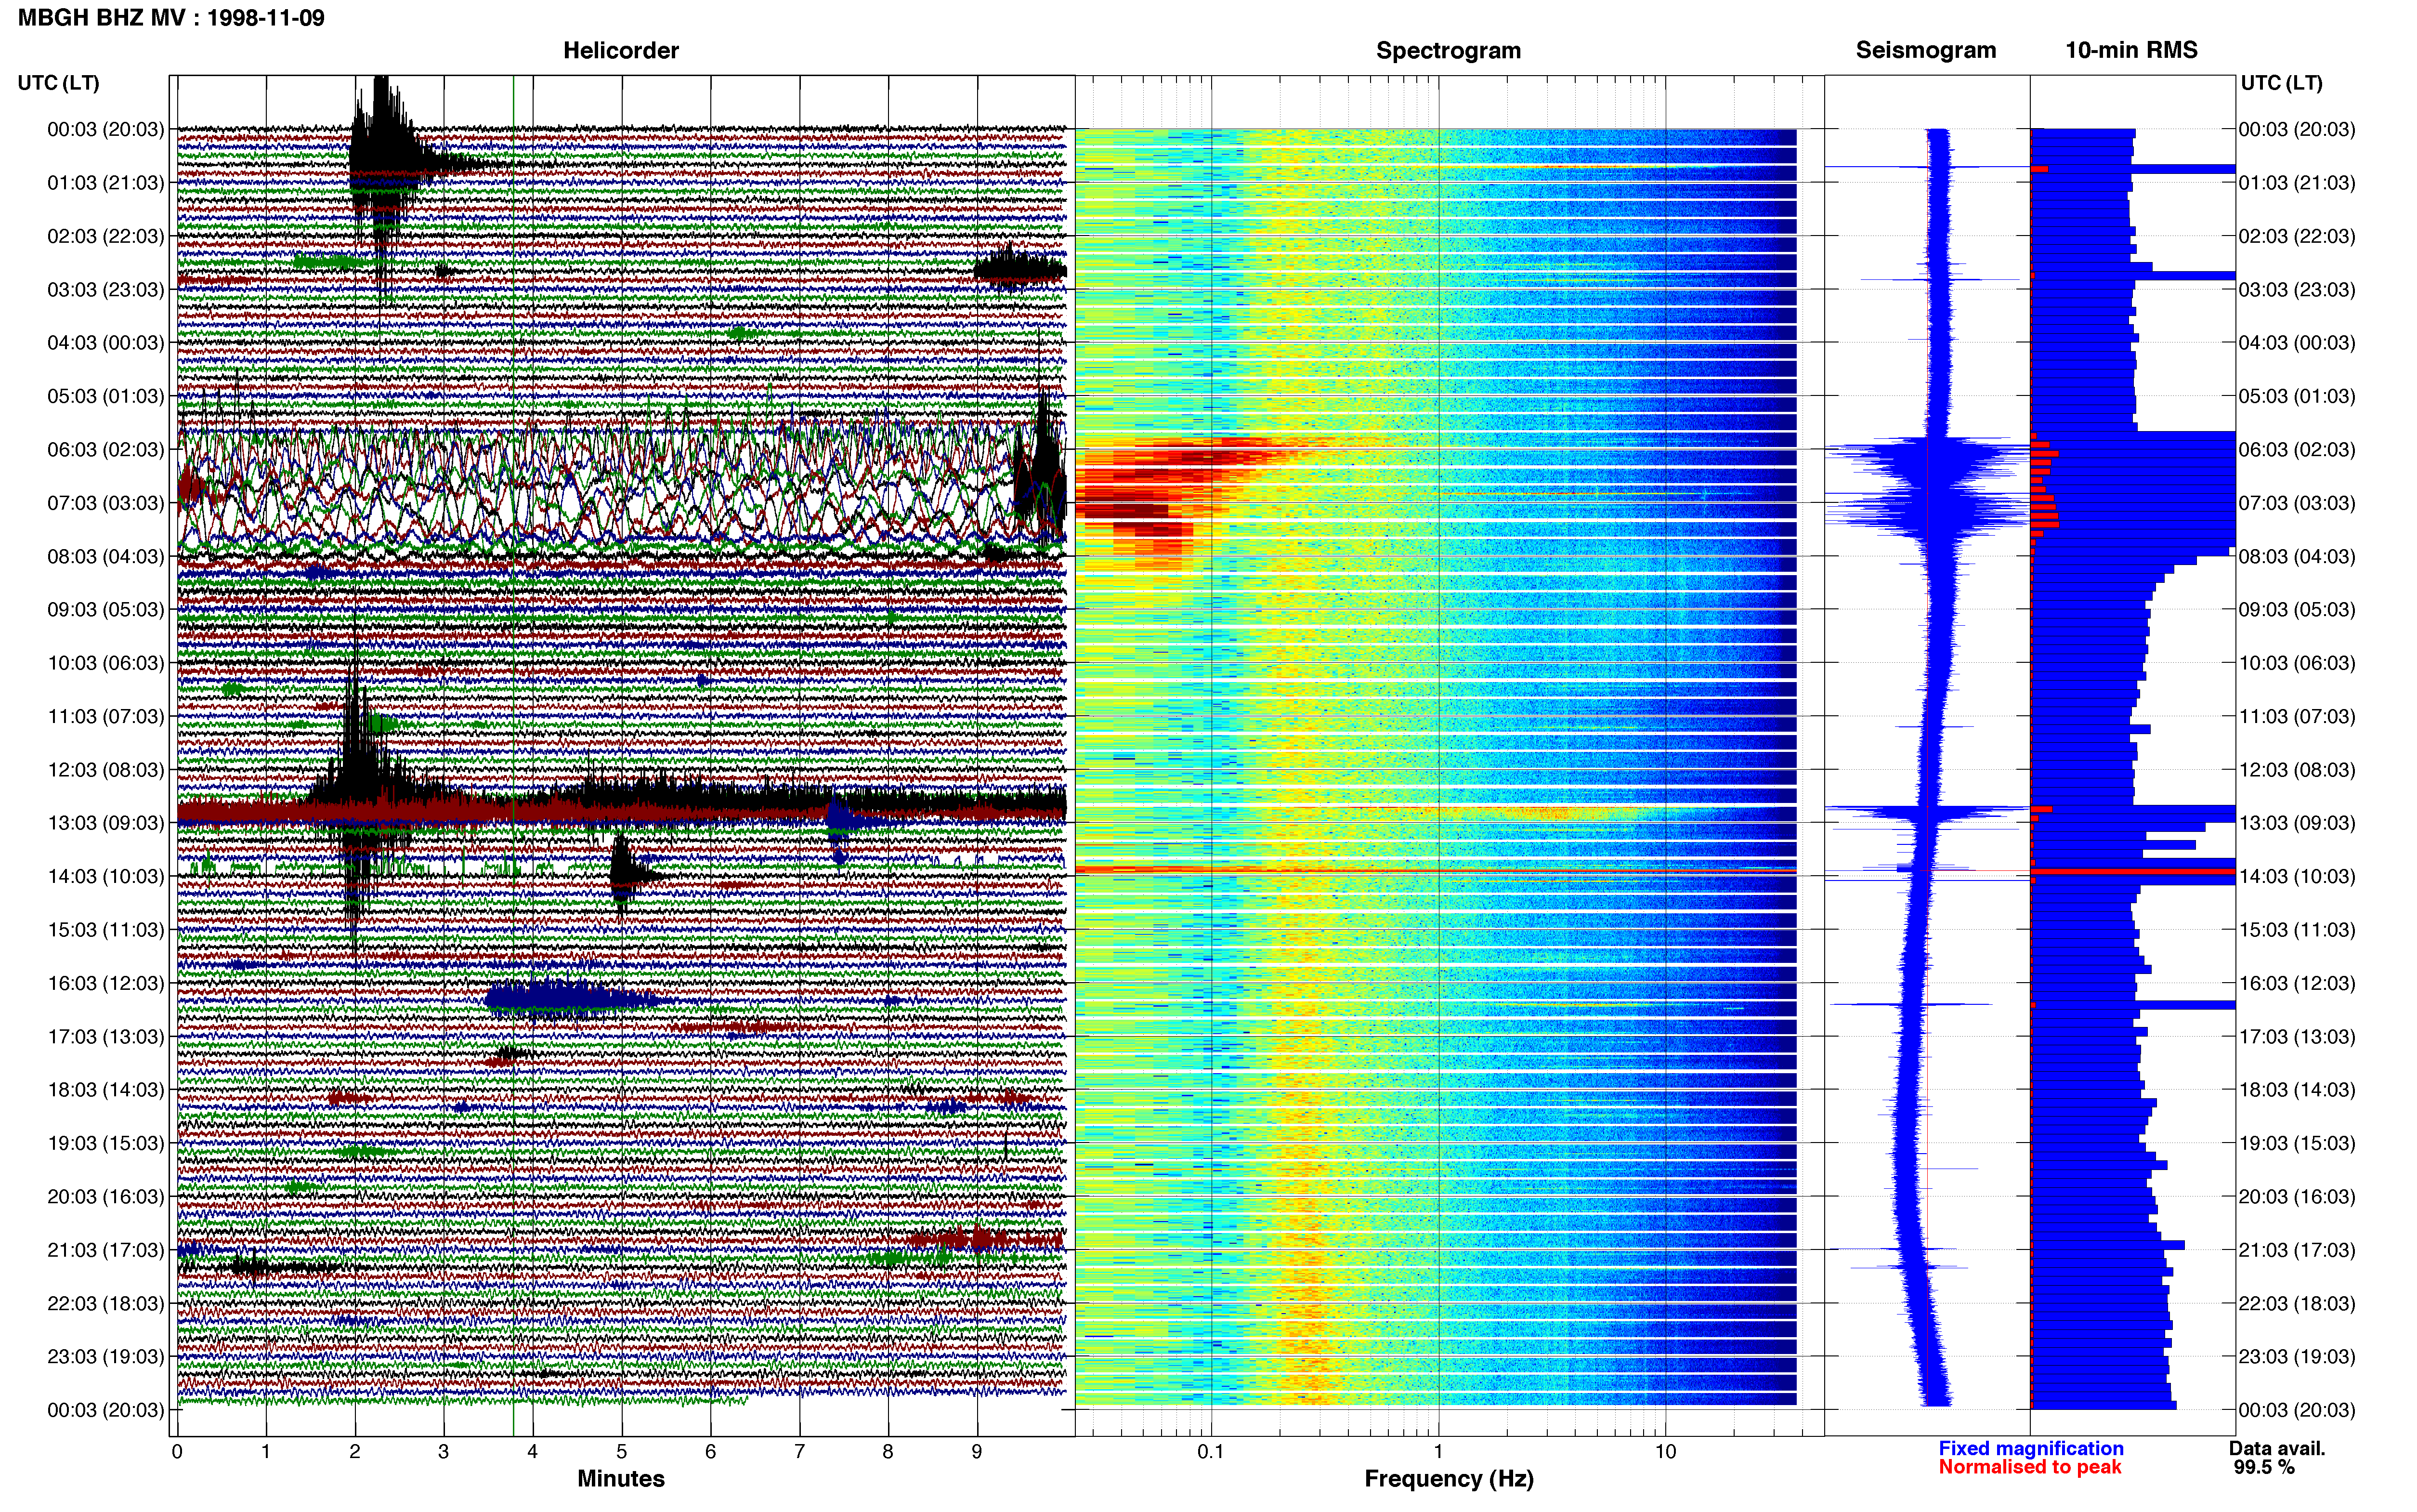The width and height of the screenshot is (2417, 1512).
Task: Click the minute '0' tick label
Action: tap(177, 1451)
